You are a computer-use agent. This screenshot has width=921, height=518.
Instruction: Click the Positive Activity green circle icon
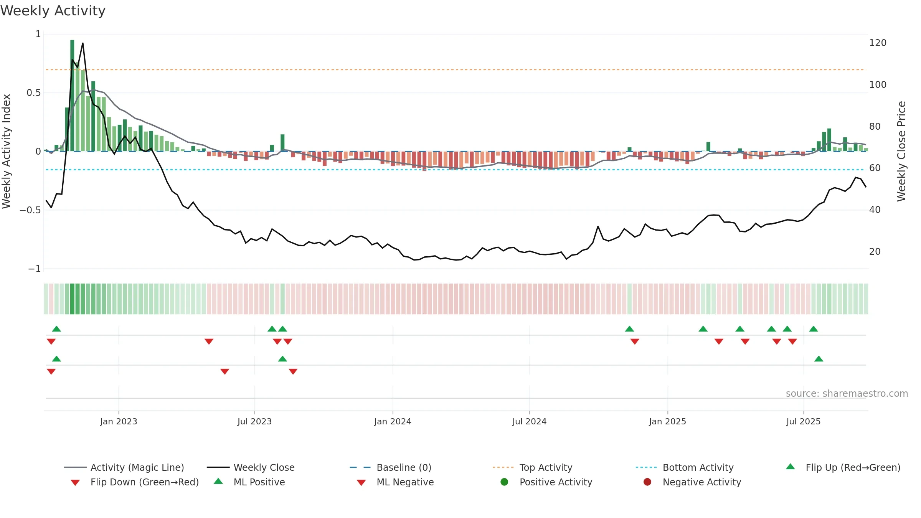(504, 482)
